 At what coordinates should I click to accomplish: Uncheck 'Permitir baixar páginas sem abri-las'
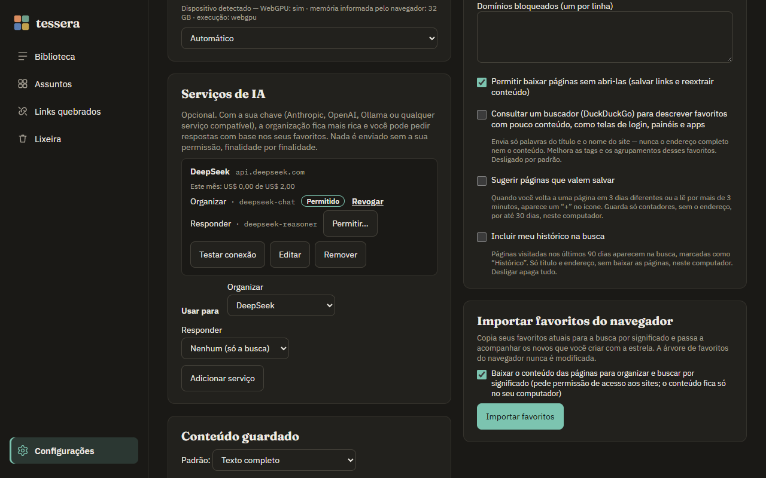pos(482,82)
